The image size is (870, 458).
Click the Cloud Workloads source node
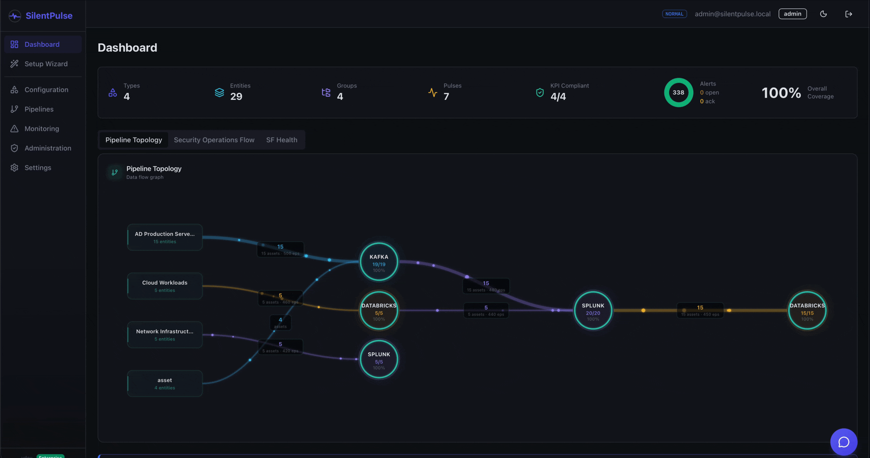(x=165, y=286)
